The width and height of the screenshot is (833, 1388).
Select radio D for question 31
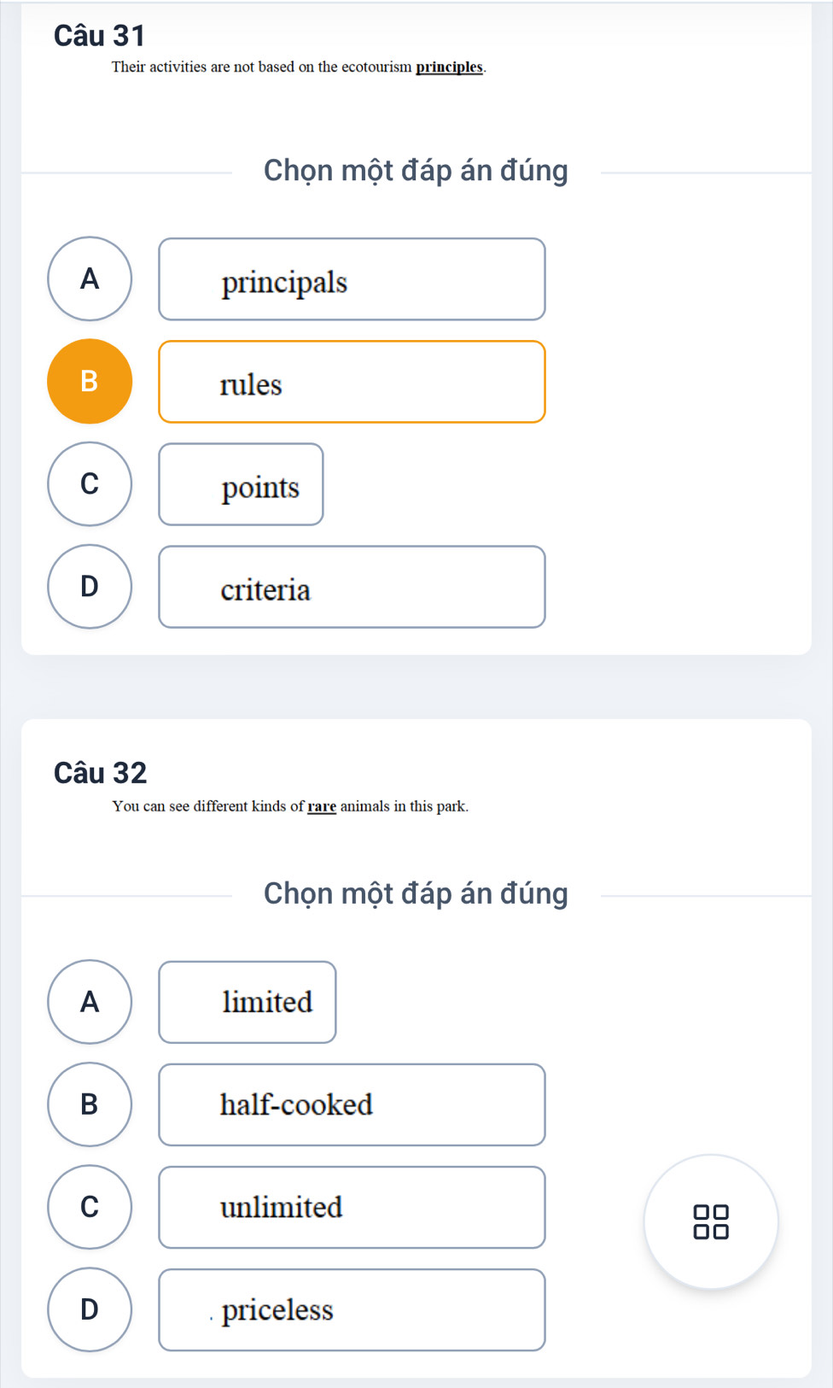[x=90, y=586]
